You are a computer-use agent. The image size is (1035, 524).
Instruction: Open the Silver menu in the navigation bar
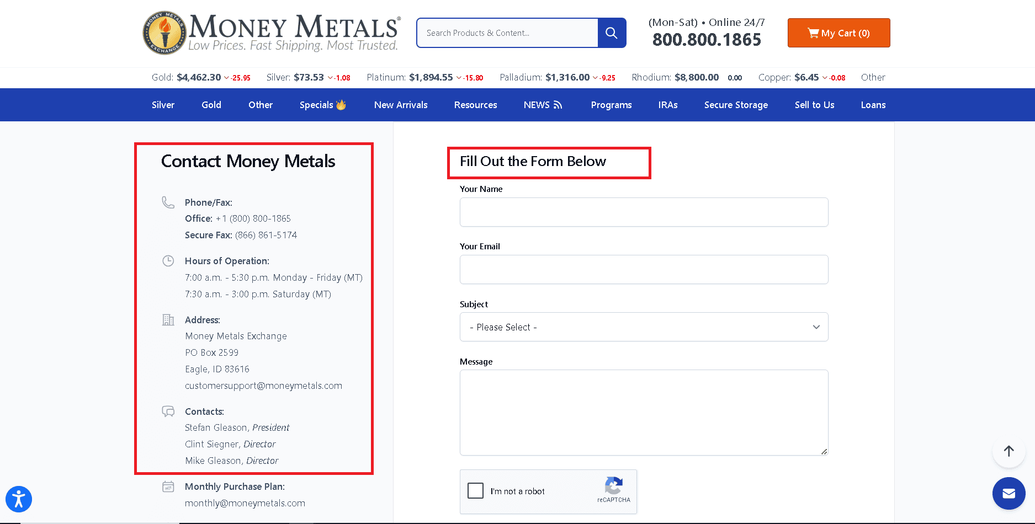point(163,105)
